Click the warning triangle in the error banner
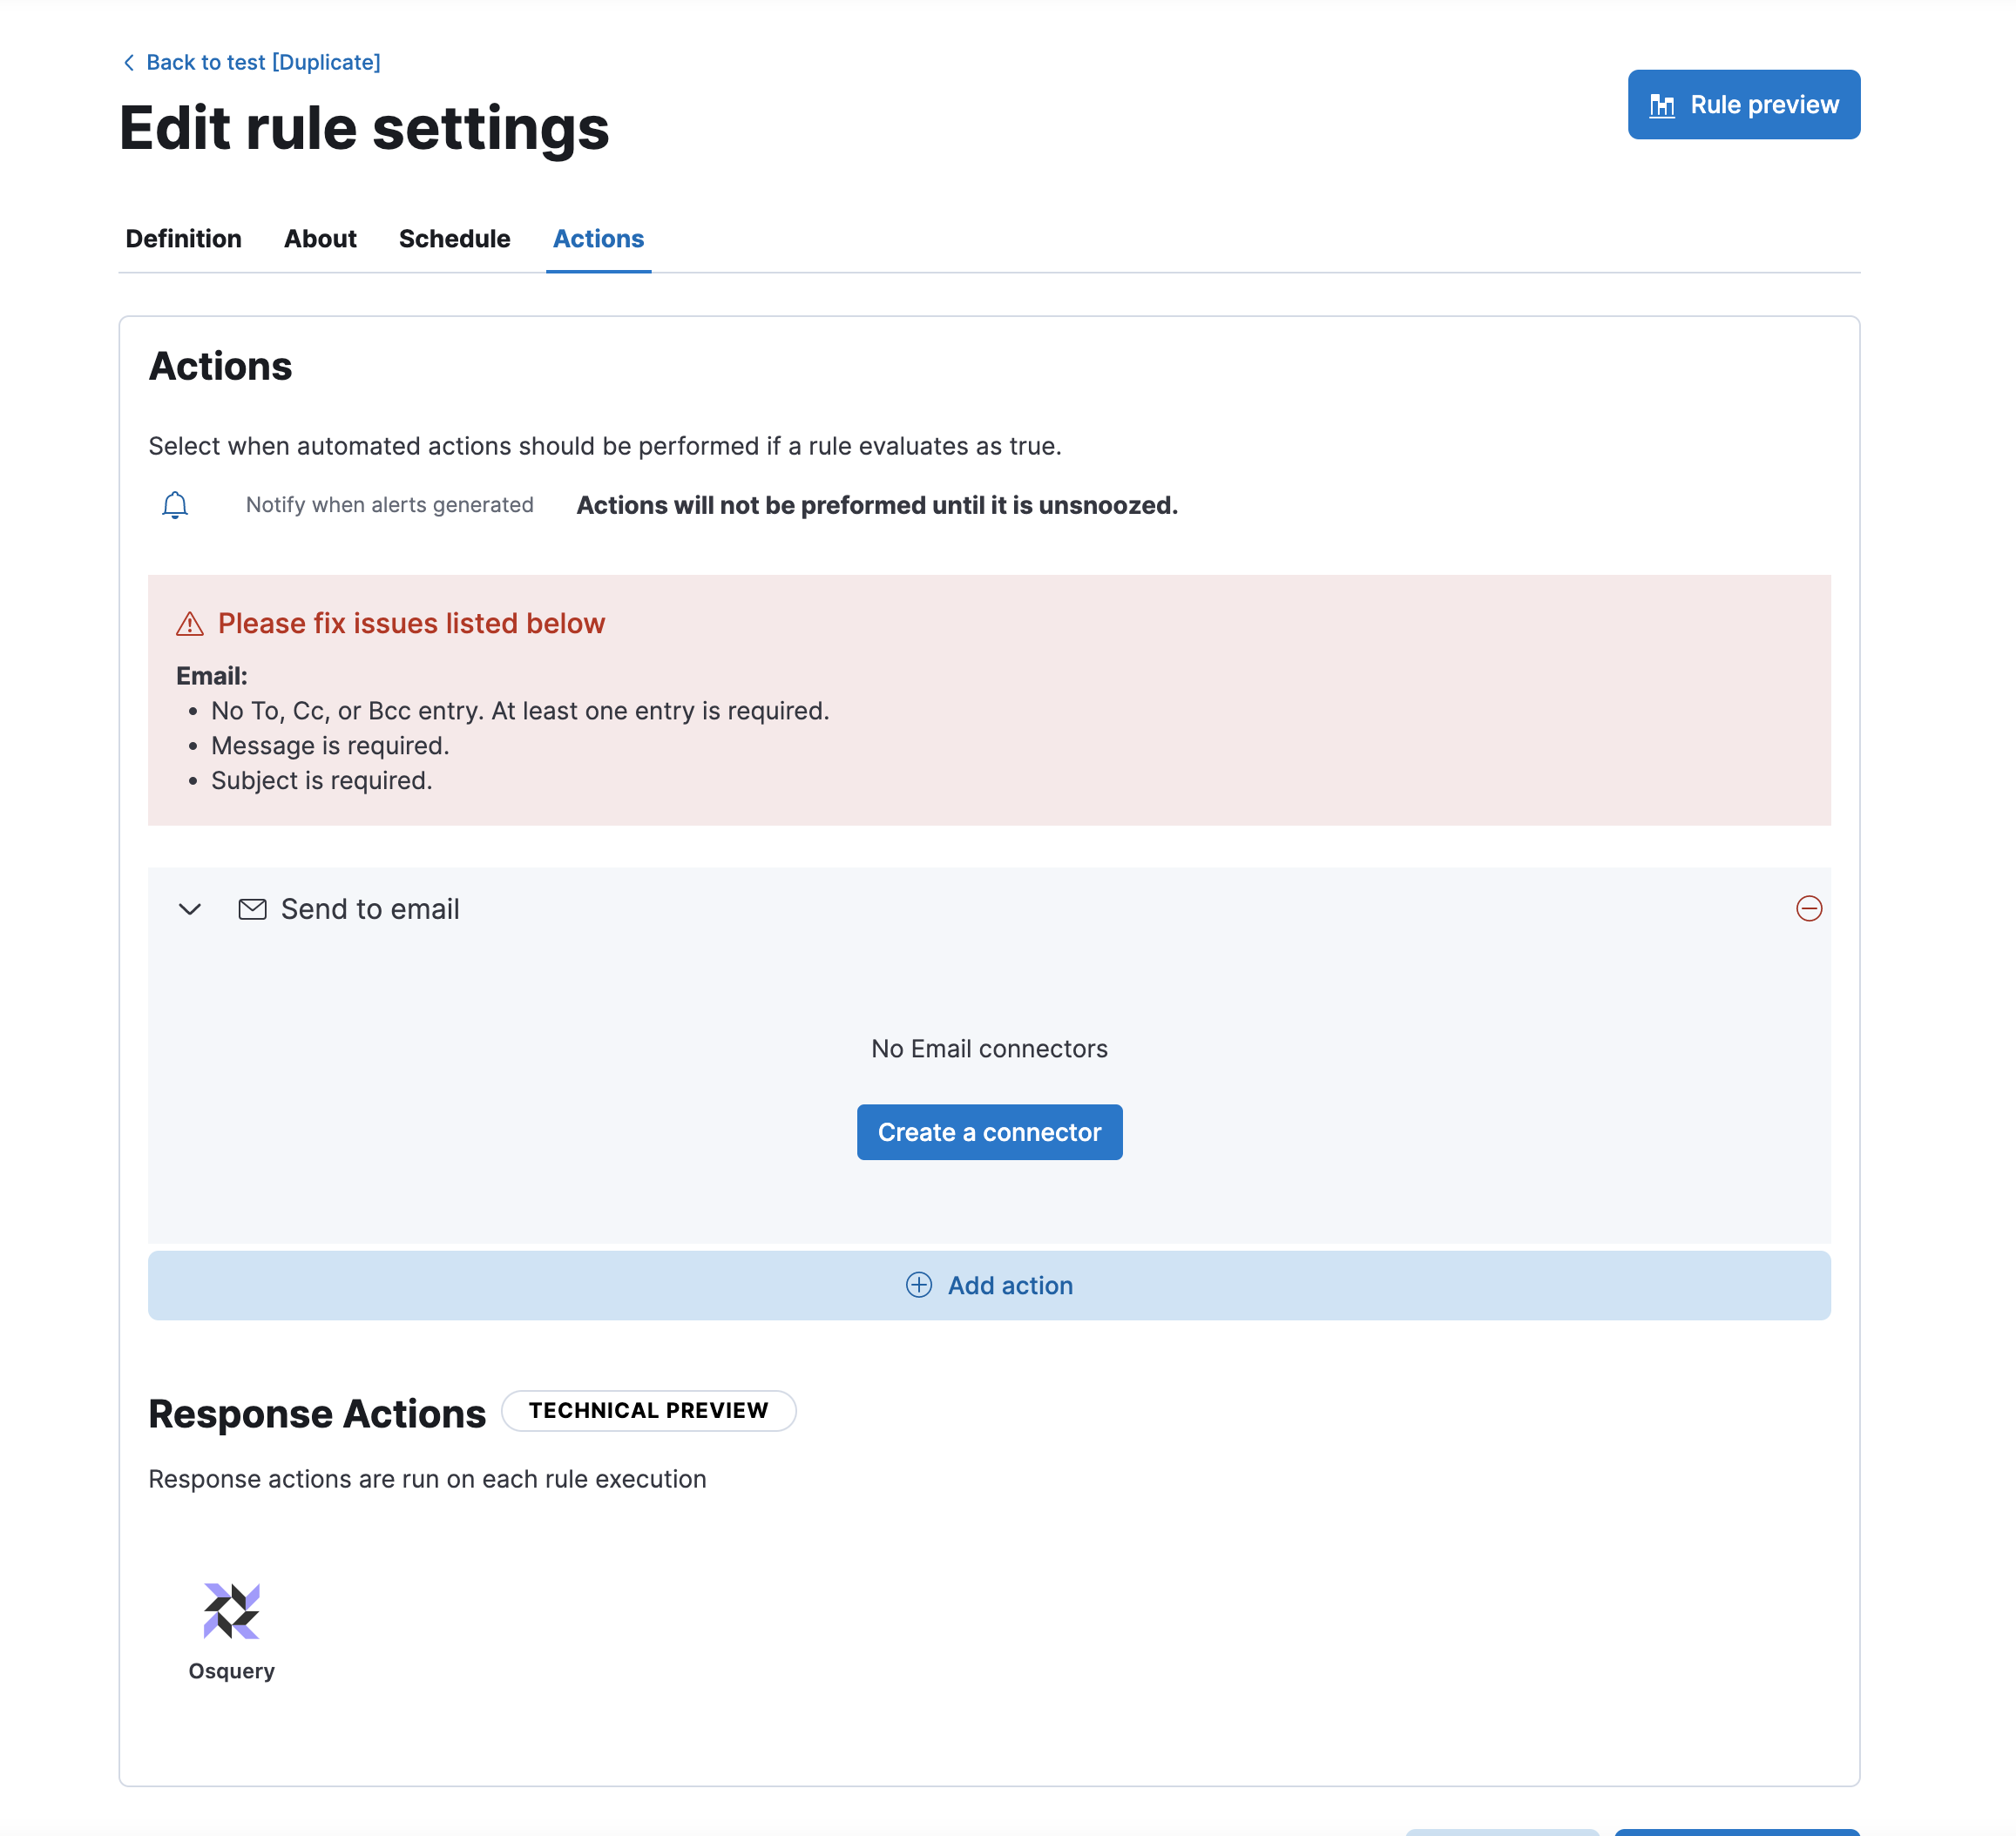Image resolution: width=2016 pixels, height=1836 pixels. click(188, 623)
